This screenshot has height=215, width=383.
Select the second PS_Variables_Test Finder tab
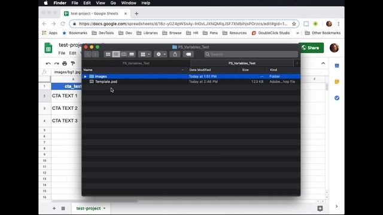point(242,63)
